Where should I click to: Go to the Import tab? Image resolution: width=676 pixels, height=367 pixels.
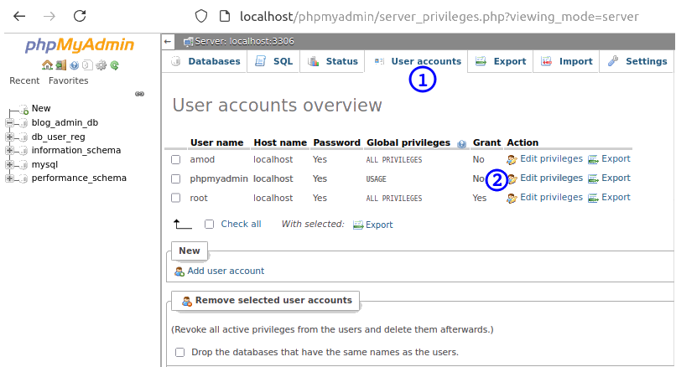[x=566, y=62]
